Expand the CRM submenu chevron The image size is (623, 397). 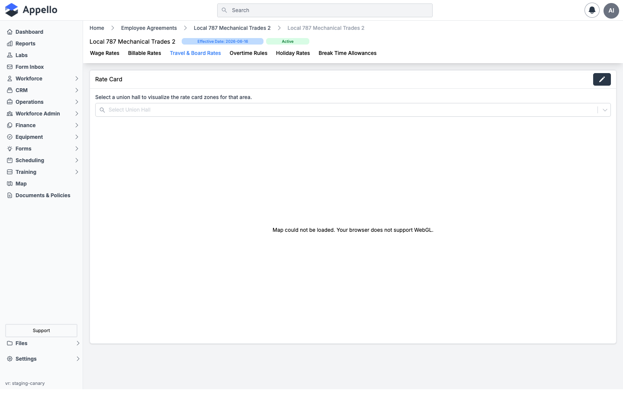(77, 90)
